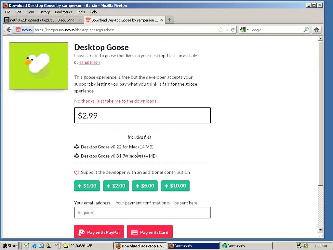Add $10.00 contribution
333x250 pixels.
[175, 186]
